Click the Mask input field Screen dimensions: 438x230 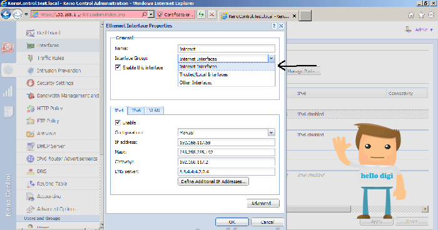point(227,152)
